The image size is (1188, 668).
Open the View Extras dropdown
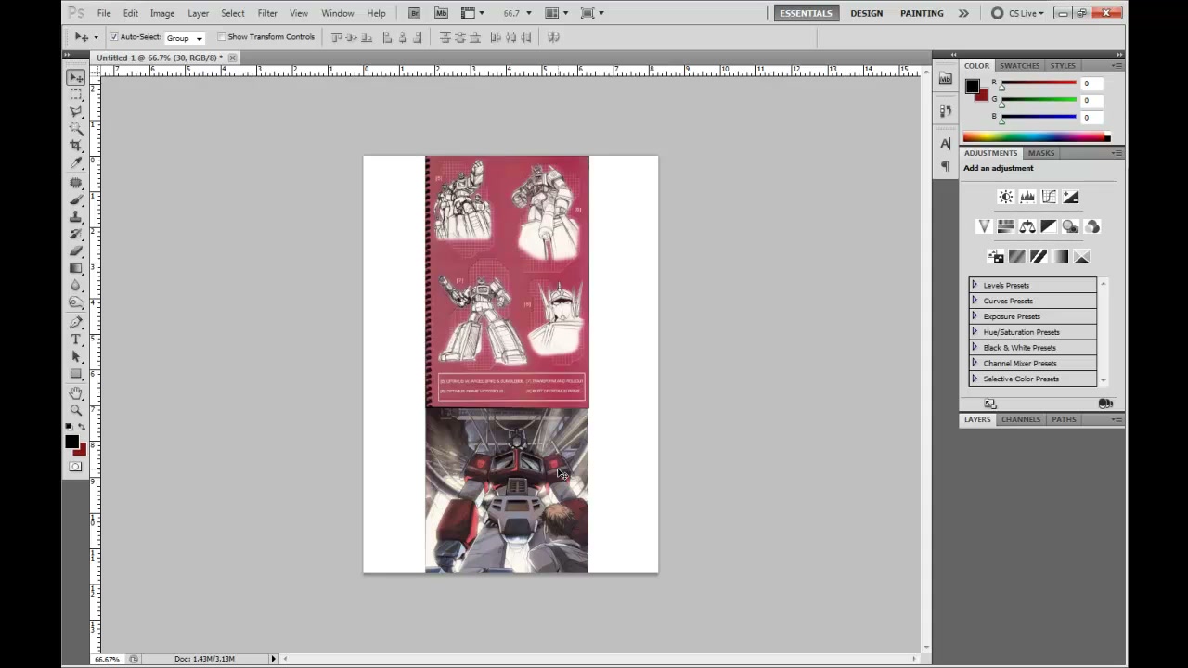472,13
